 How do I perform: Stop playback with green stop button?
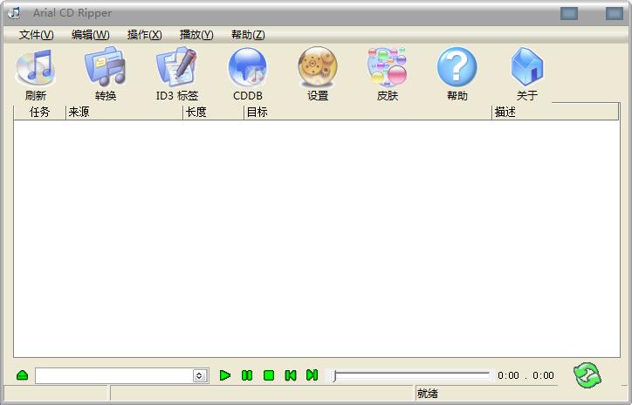pyautogui.click(x=269, y=375)
